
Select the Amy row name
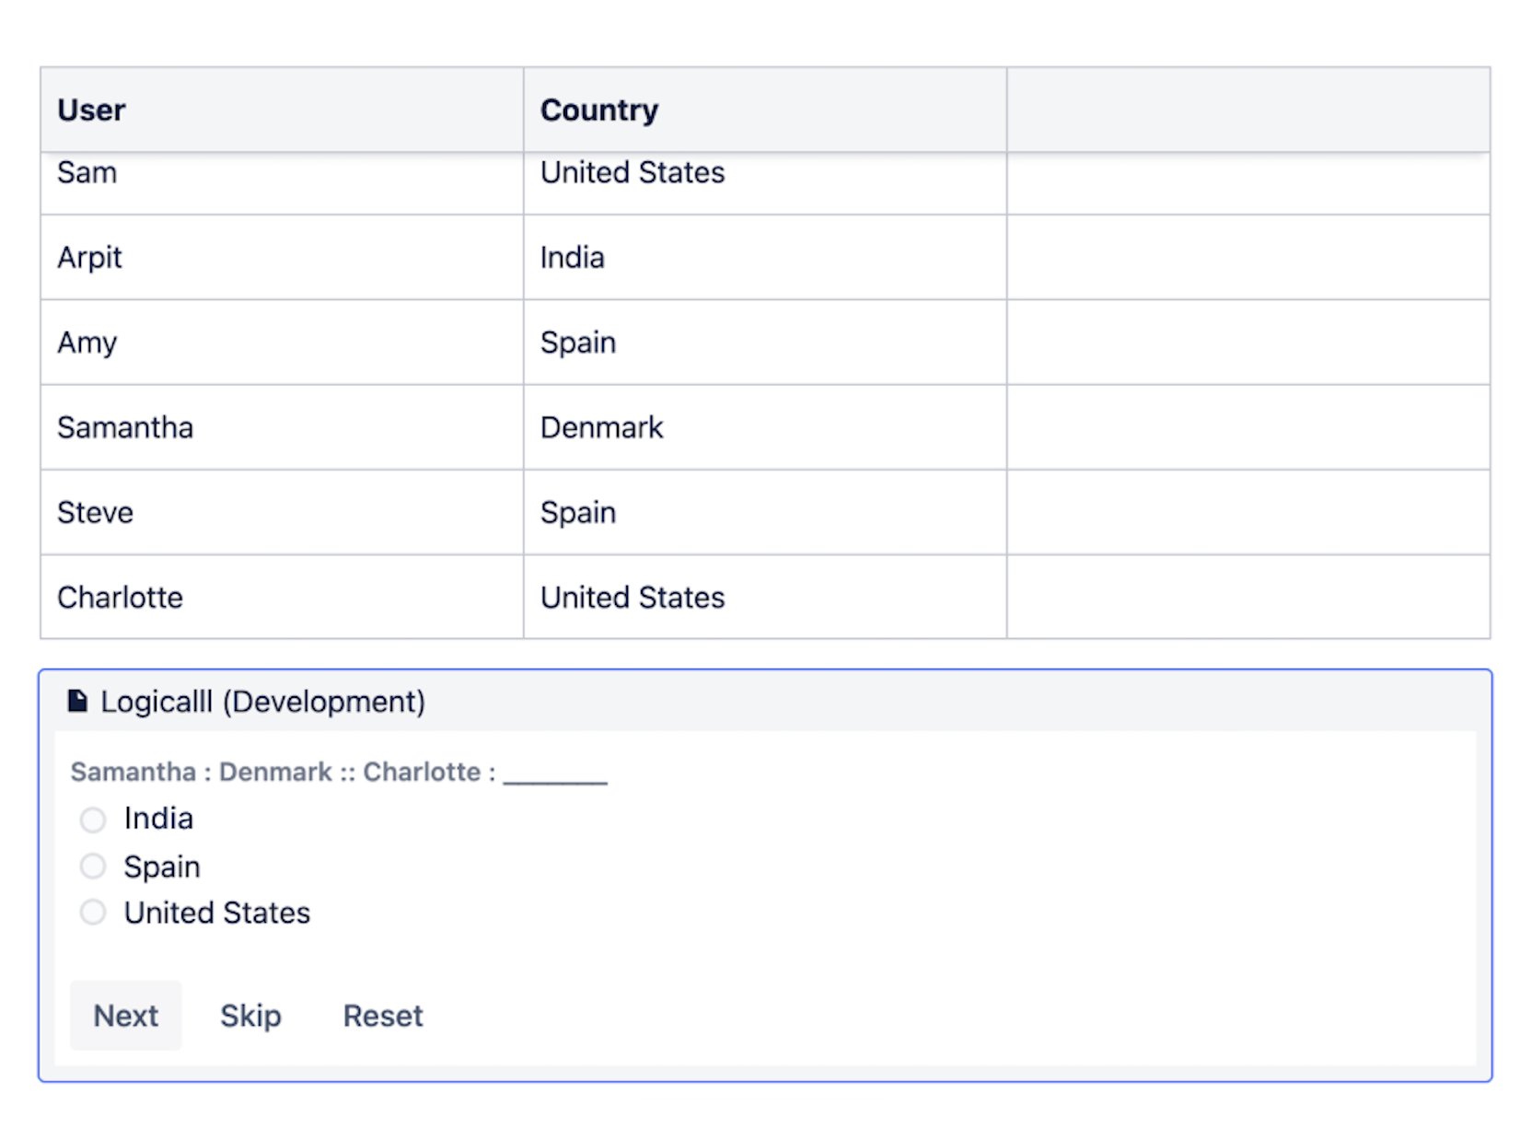click(87, 343)
